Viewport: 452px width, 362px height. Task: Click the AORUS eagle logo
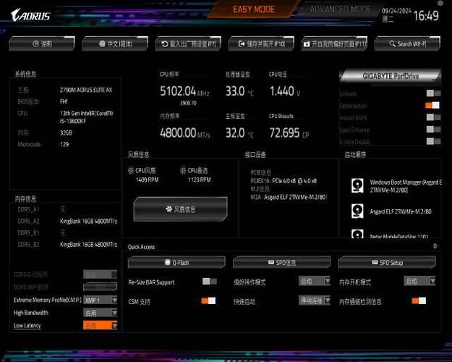click(x=30, y=15)
